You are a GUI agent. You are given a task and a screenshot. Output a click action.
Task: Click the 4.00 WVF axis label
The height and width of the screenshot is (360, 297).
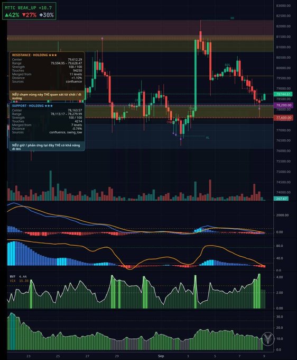280,277
